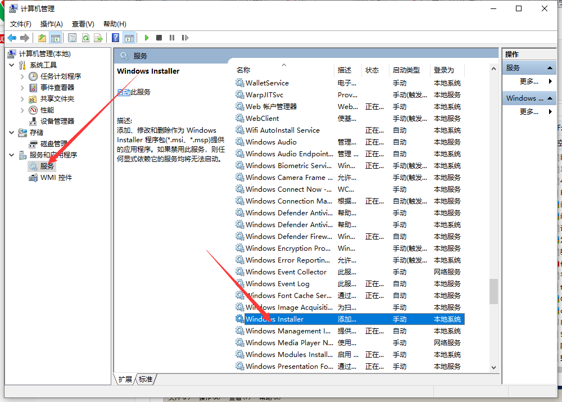This screenshot has height=402, width=562.
Task: Toggle Show/Hide Console Tree toolbar icon
Action: [56, 38]
